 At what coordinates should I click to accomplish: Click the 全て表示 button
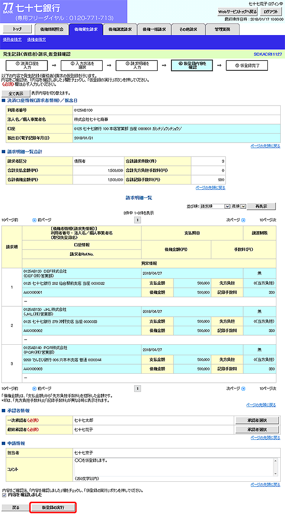[x=16, y=94]
